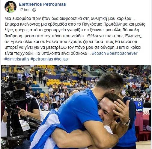This screenshot has height=149, width=152.
Task: Click the TV camera lens in the photo
Action: pos(19,95)
